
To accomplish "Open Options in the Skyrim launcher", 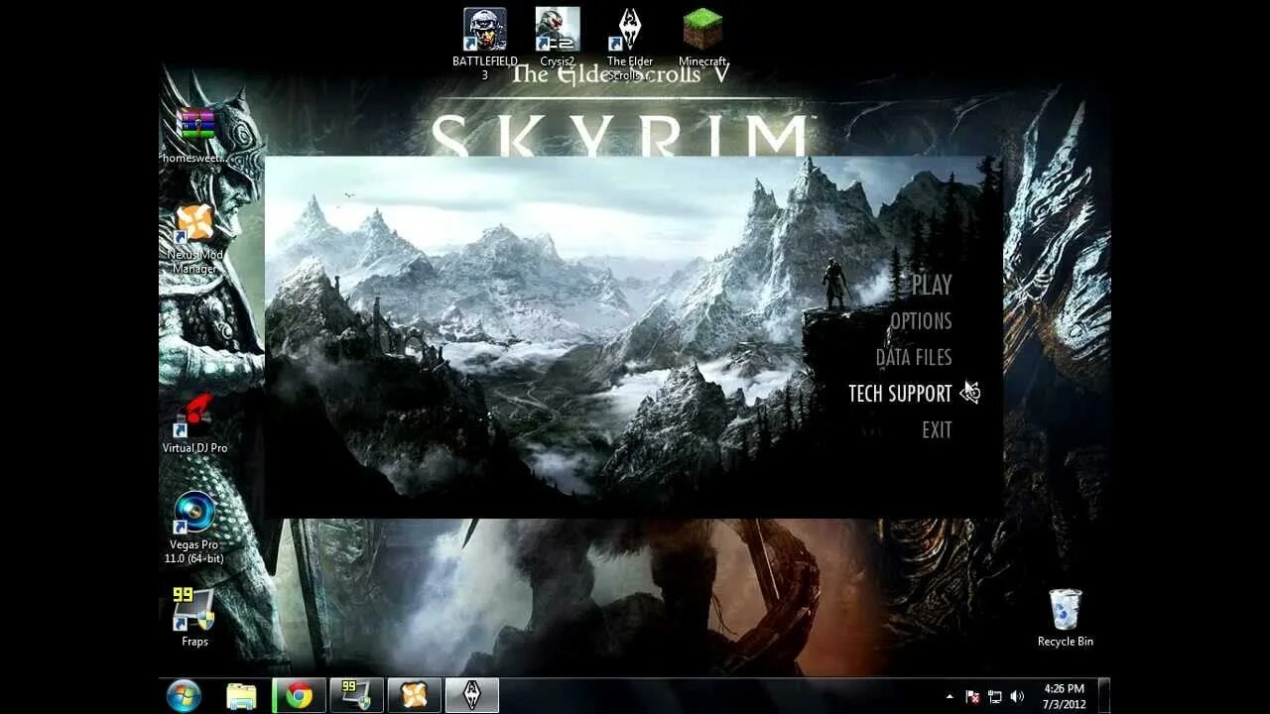I will [921, 321].
